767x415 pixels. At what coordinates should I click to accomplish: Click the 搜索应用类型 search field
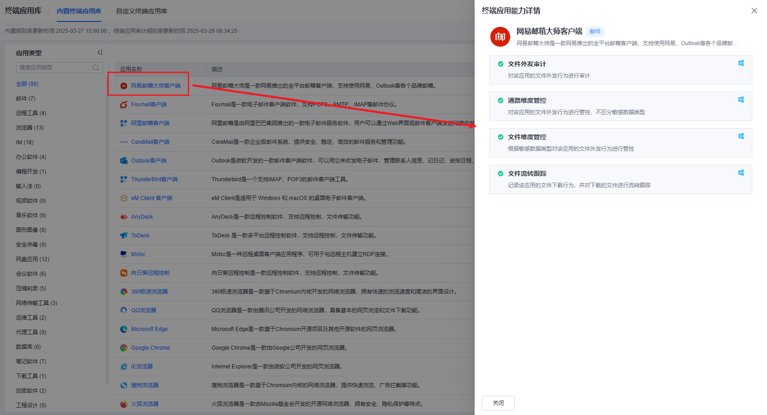54,68
